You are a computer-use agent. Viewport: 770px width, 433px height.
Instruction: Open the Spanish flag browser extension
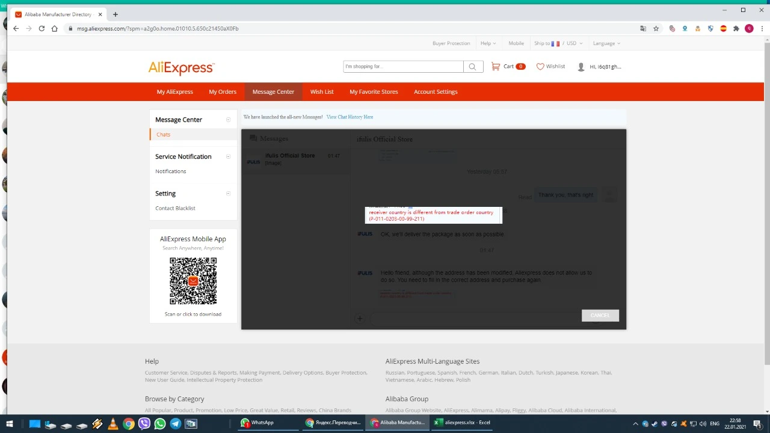[723, 28]
